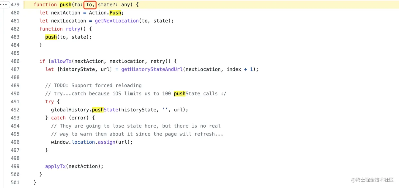Image resolution: width=399 pixels, height=188 pixels.
Task: Click the catch keyword on line 493
Action: point(58,118)
